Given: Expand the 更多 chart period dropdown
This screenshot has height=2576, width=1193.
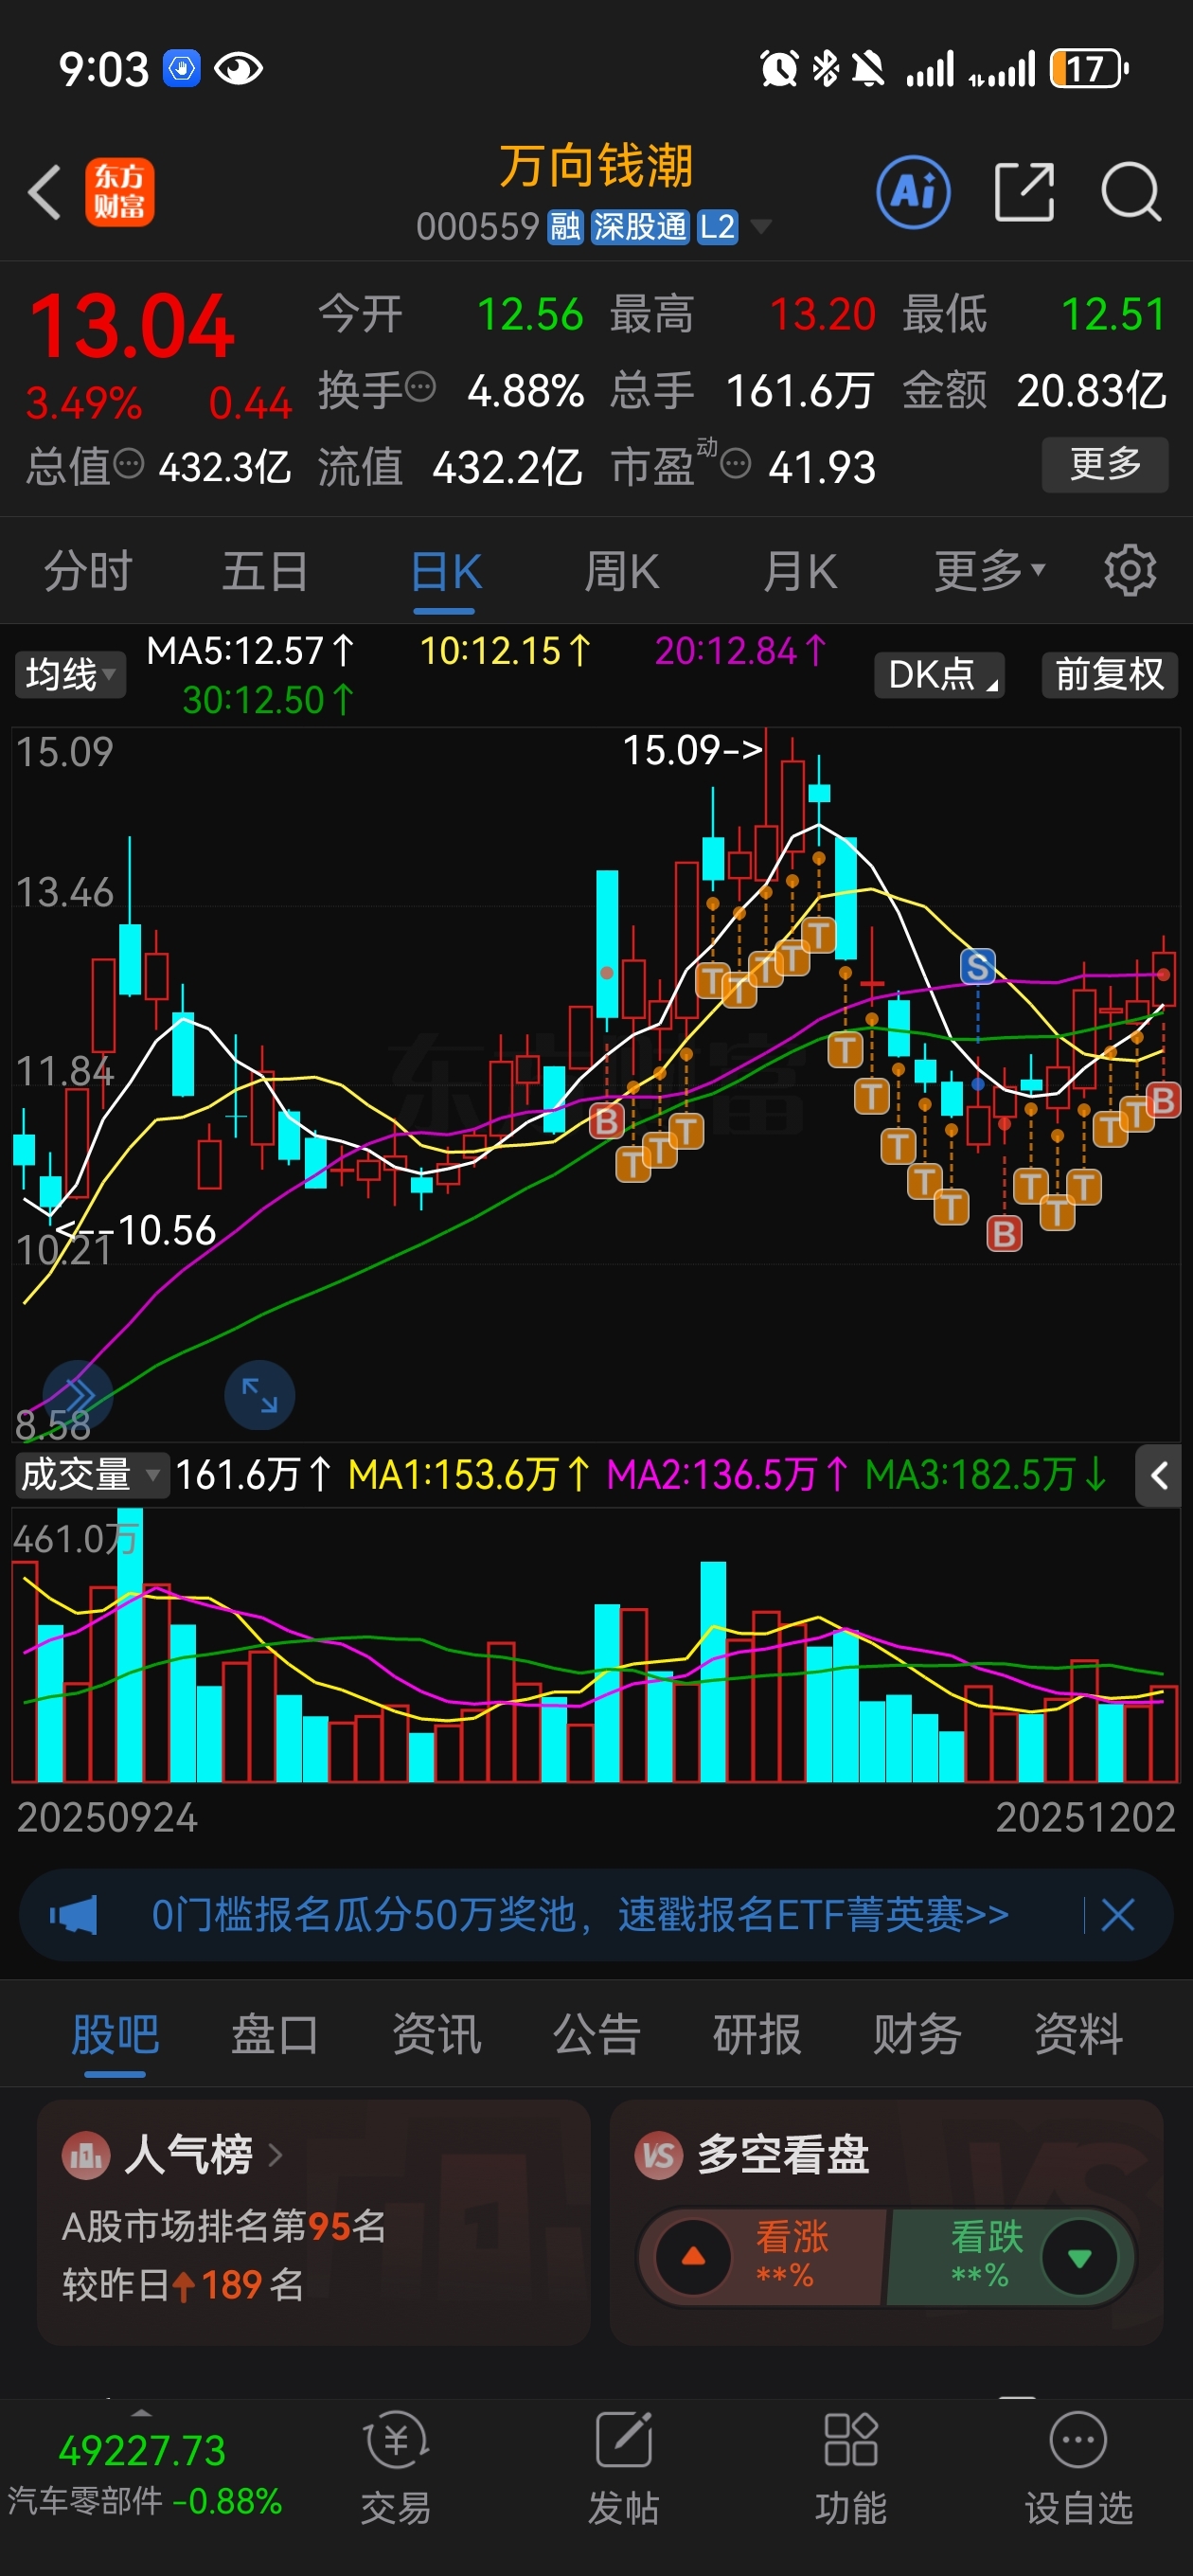Looking at the screenshot, I should point(990,571).
